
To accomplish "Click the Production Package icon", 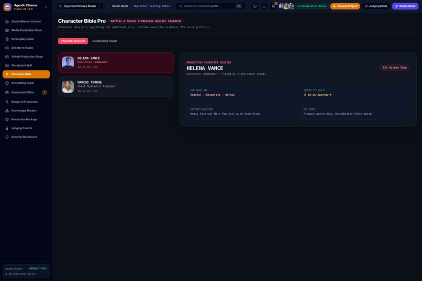I will (7, 119).
